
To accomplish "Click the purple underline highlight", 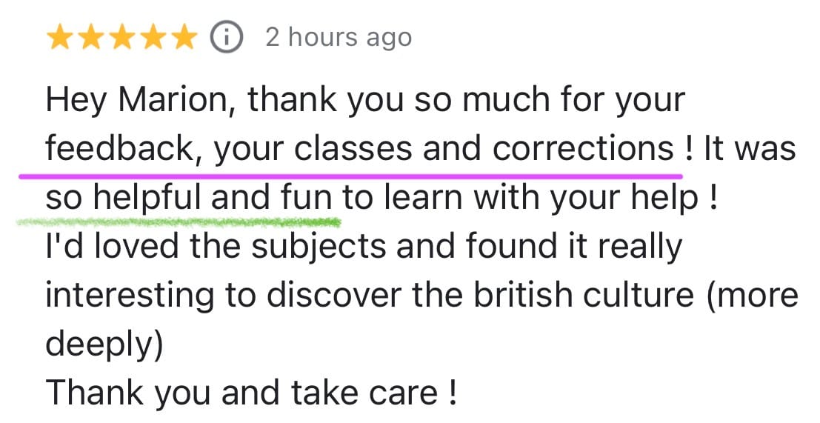I will [348, 176].
